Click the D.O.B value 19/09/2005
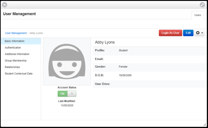 (125, 76)
